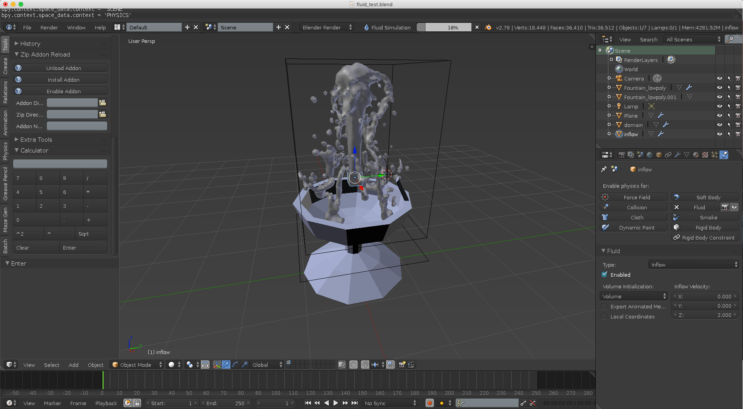This screenshot has width=743, height=409.
Task: Open the Object Data properties tab
Action: click(687, 155)
